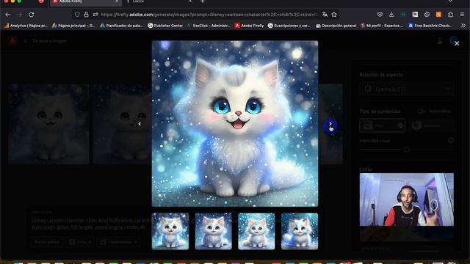The height and width of the screenshot is (264, 470).
Task: Open the Analytics | Página pr... bookmark
Action: point(26,26)
